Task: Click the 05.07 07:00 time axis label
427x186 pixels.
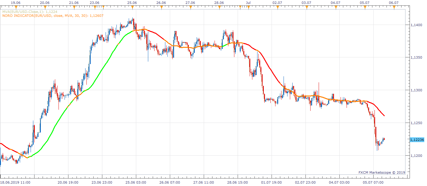Action: (x=374, y=182)
